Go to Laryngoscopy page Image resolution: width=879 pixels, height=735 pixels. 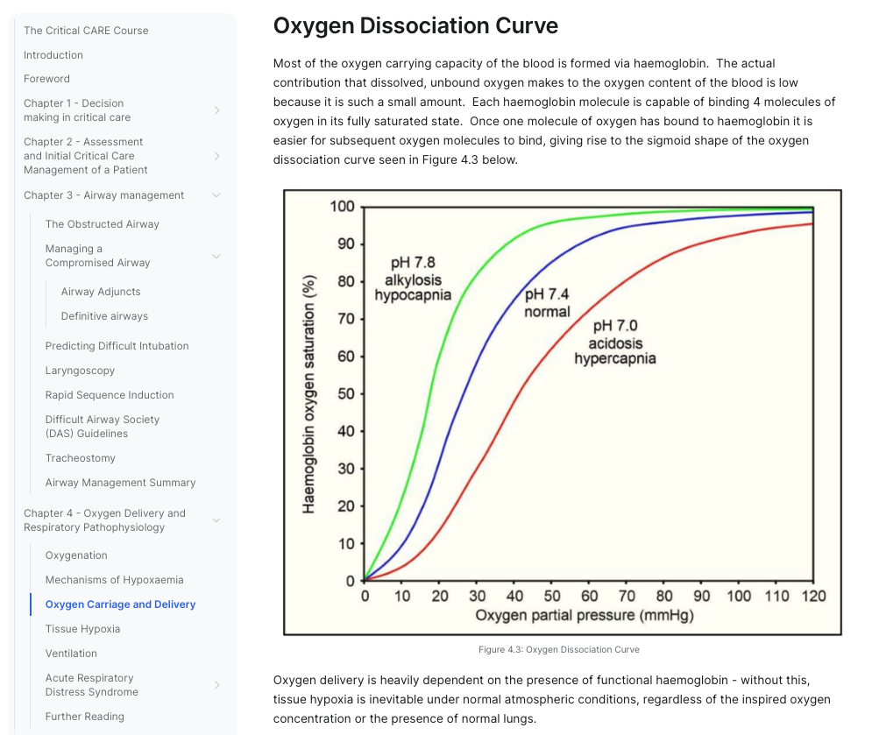(x=80, y=371)
